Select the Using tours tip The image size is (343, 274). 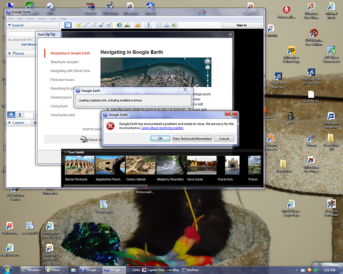59,106
